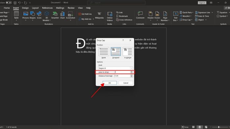Click the Lines to drop input field
The image size is (230, 129).
click(x=122, y=72)
